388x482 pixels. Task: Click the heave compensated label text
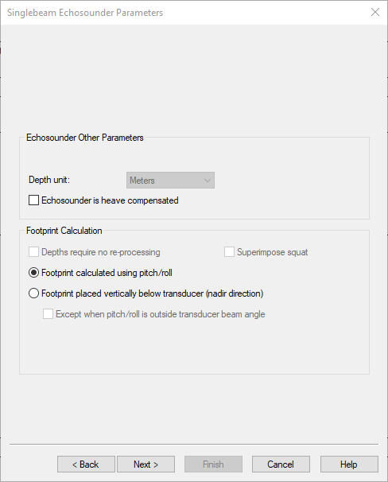[110, 200]
